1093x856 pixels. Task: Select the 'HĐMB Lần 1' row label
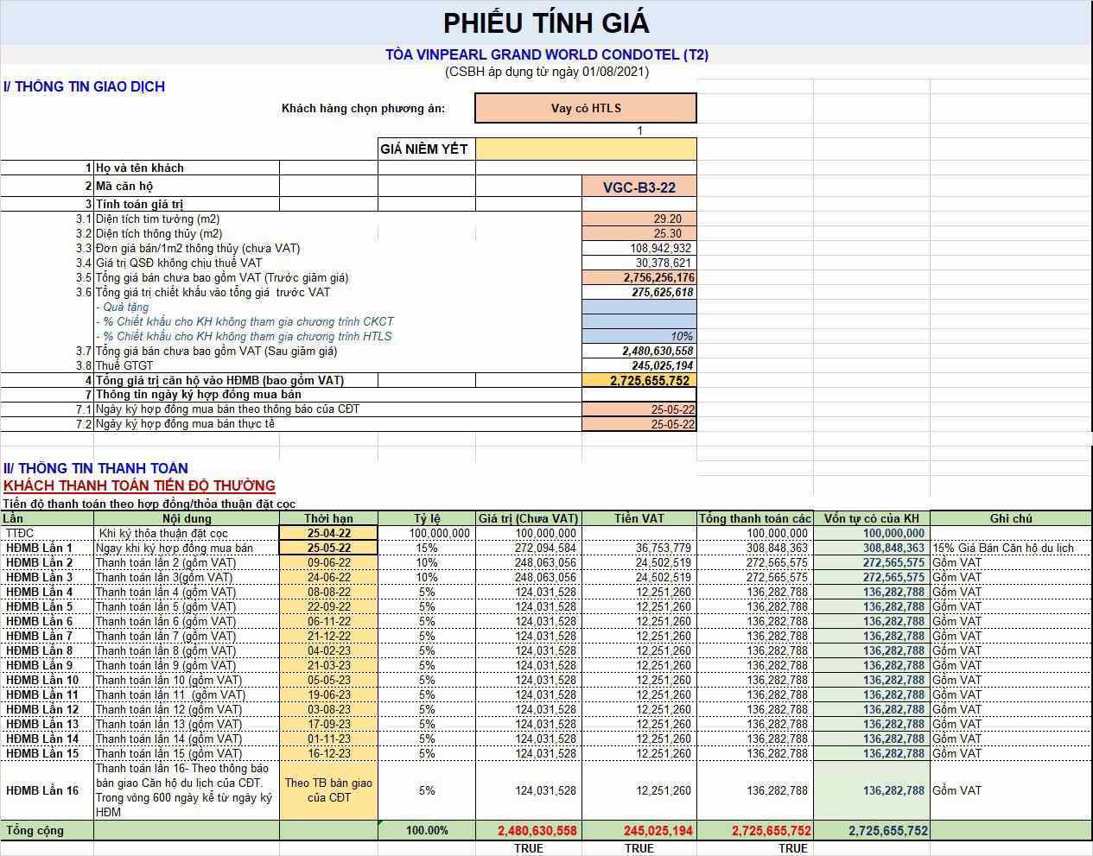pyautogui.click(x=40, y=548)
